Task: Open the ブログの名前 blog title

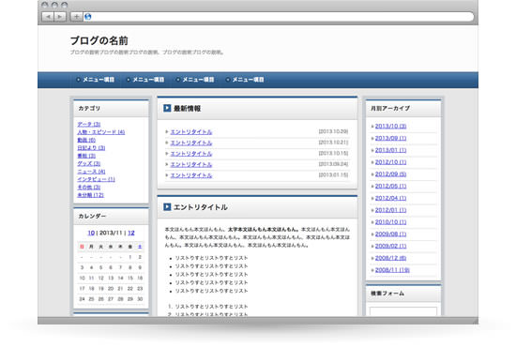Action: 99,40
